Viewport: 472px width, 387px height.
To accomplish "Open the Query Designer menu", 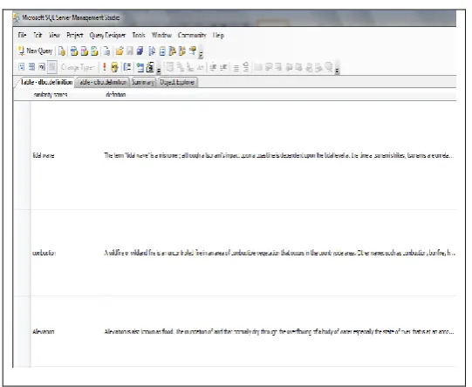I will click(x=107, y=35).
